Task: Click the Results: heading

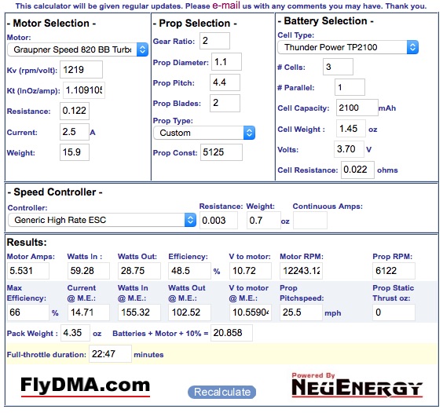Action: [27, 243]
